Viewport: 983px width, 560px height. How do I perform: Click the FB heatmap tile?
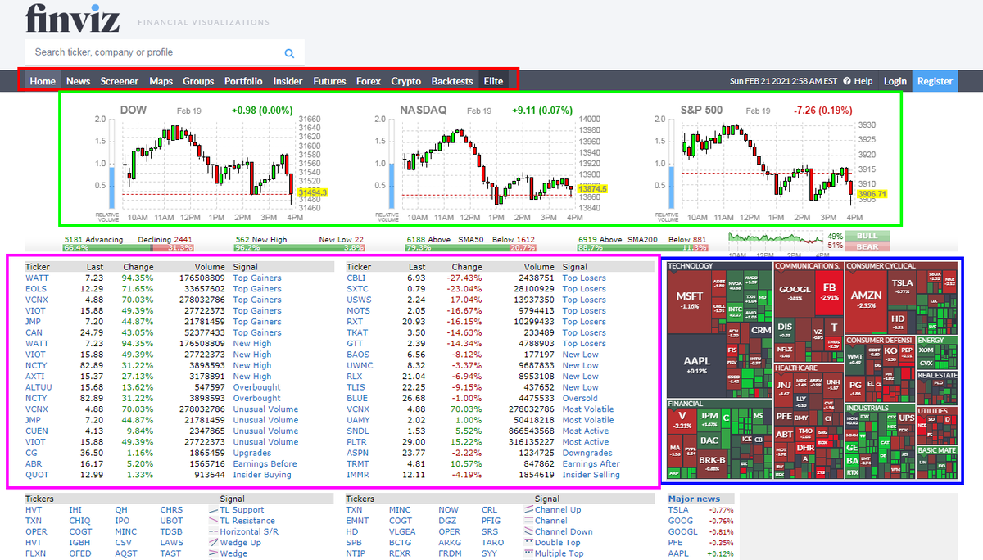(829, 292)
